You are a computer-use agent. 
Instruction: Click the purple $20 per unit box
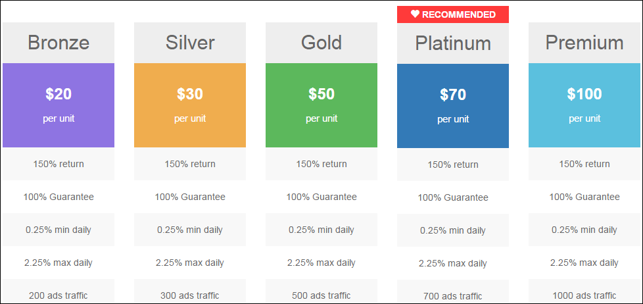coord(59,105)
